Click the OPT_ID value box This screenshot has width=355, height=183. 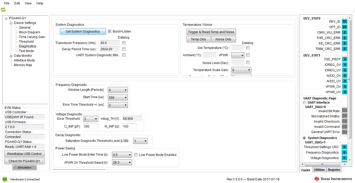pyautogui.click(x=345, y=27)
